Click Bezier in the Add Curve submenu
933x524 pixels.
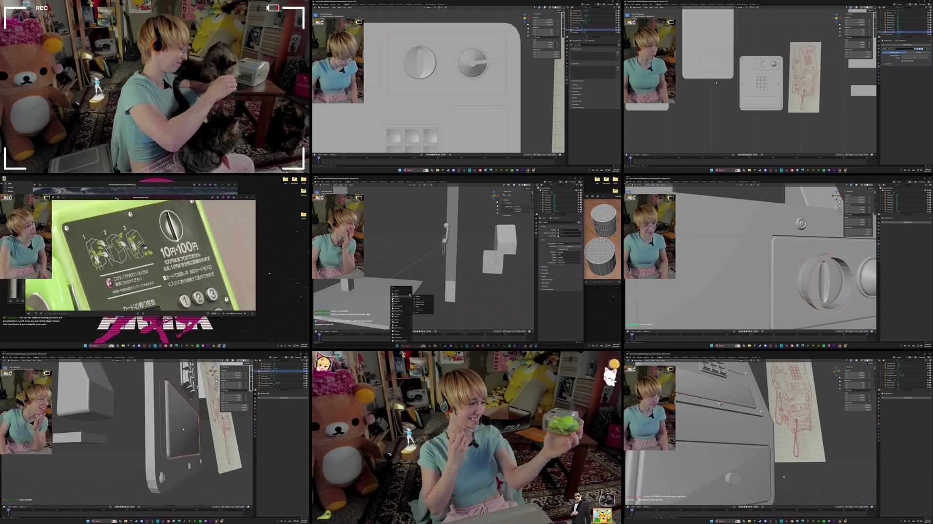click(418, 296)
